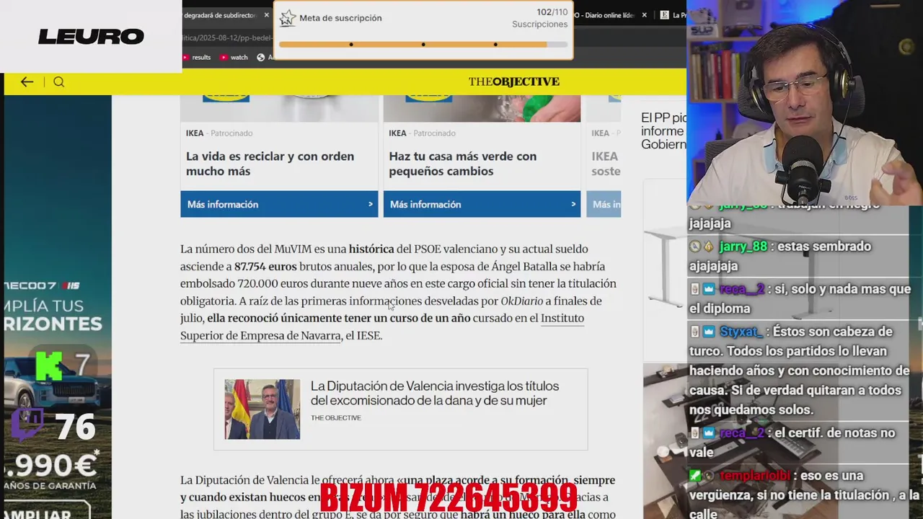Open the 'El PP pide' sidebar headline
The height and width of the screenshot is (519, 923).
click(663, 130)
